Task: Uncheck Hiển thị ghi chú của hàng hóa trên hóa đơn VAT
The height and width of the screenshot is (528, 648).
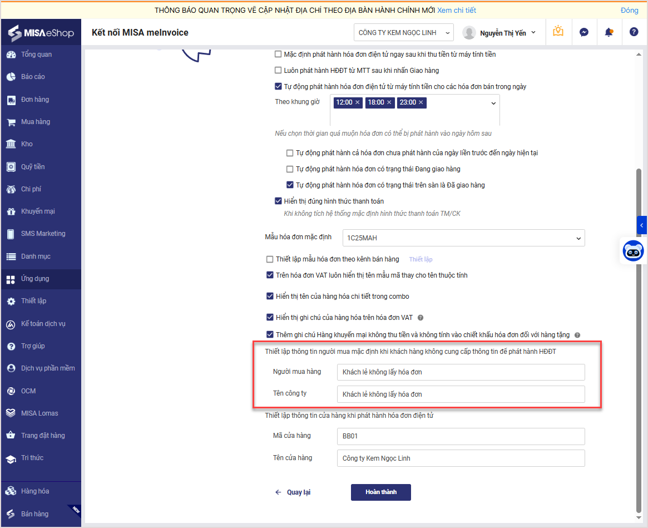Action: pyautogui.click(x=270, y=317)
